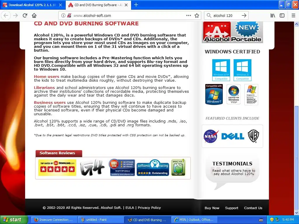
Task: Bookmark this page with the star icon
Action: coord(197,15)
